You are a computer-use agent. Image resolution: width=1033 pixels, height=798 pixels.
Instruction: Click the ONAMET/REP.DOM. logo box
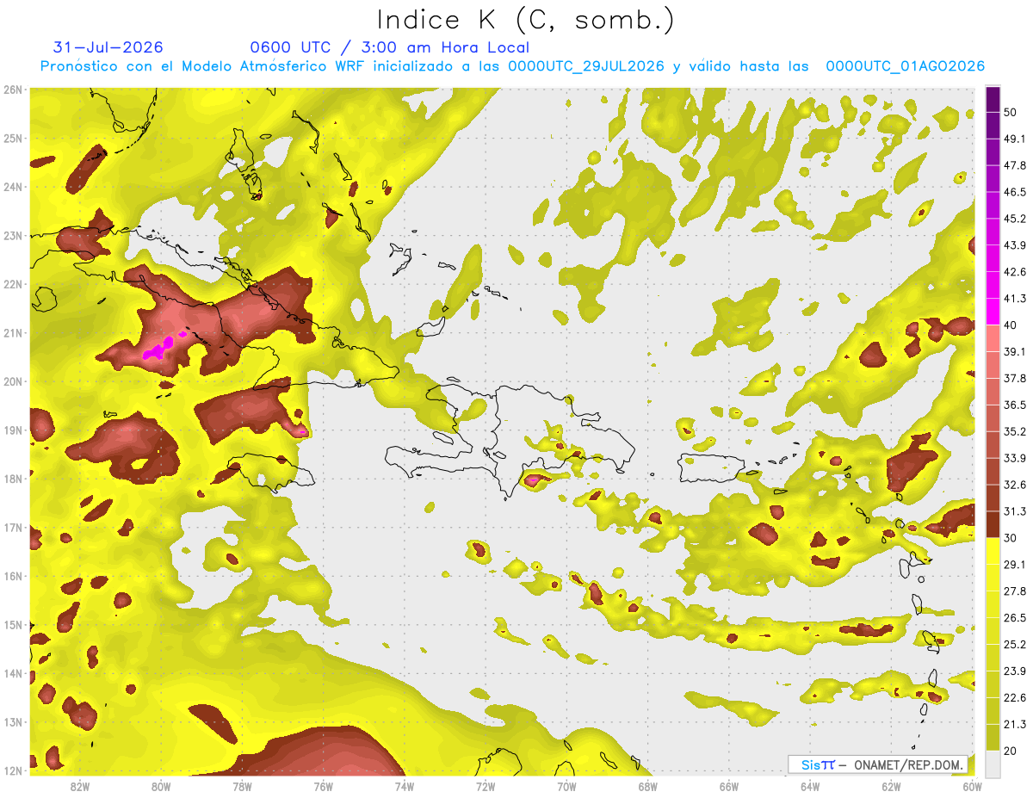pyautogui.click(x=877, y=764)
